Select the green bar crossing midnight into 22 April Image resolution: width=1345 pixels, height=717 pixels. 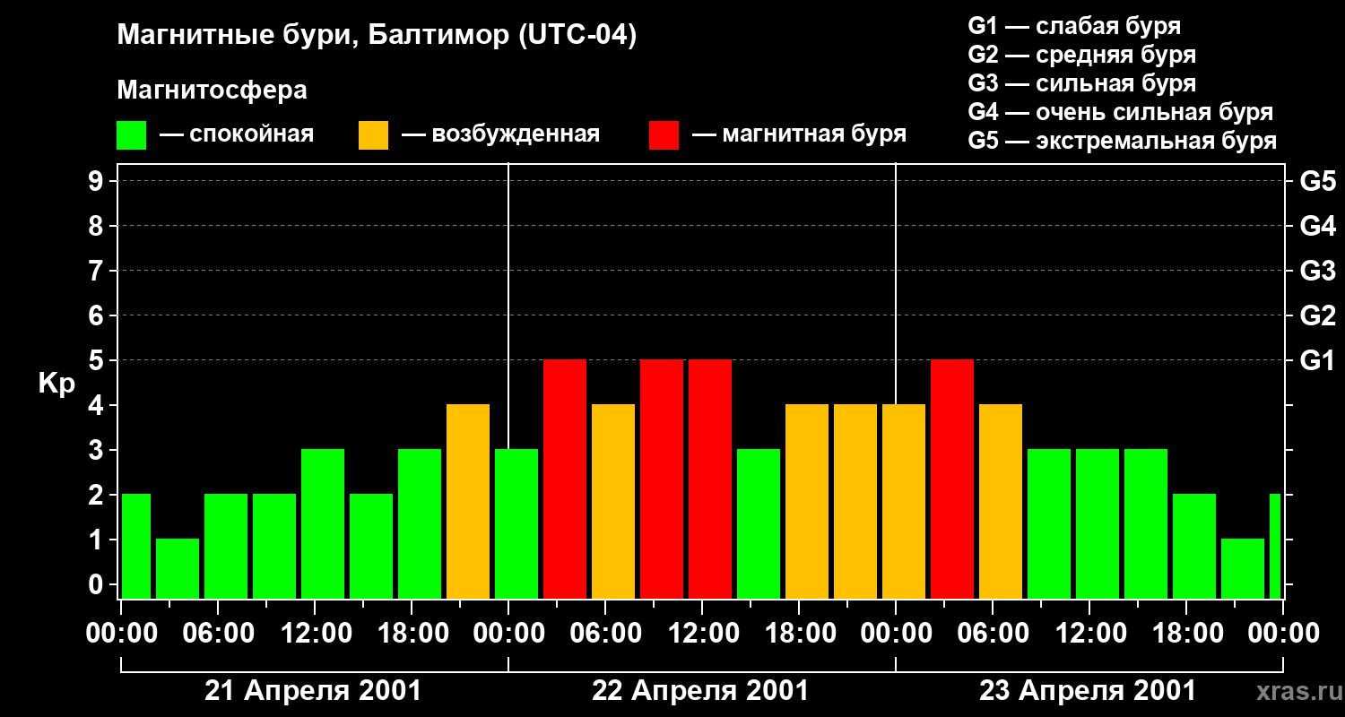tap(516, 523)
